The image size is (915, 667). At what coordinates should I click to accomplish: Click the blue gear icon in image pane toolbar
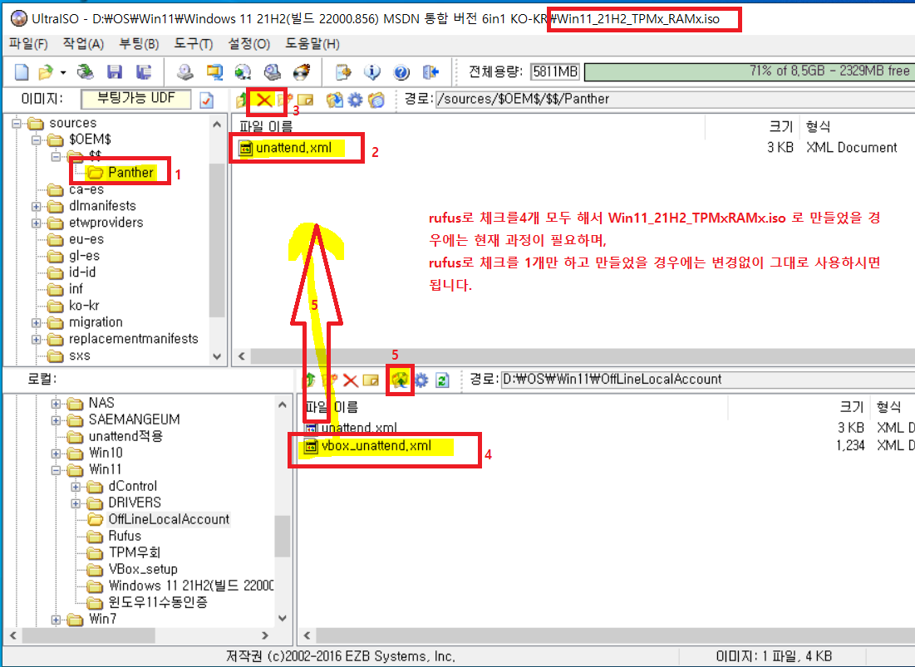tap(355, 101)
